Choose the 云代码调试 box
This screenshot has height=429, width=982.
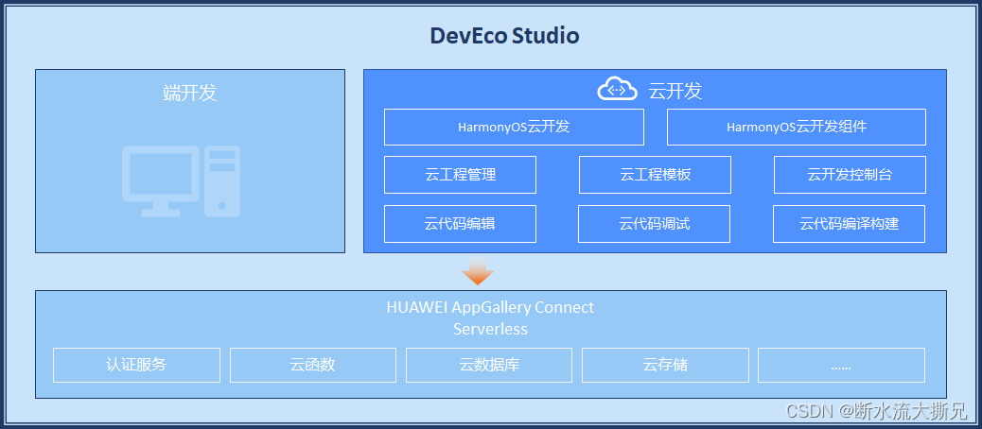(x=655, y=223)
